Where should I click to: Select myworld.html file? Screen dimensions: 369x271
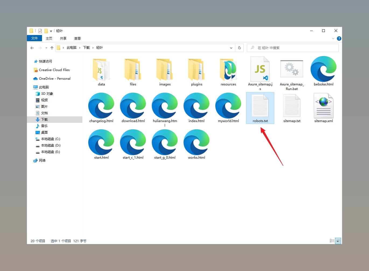pyautogui.click(x=228, y=108)
